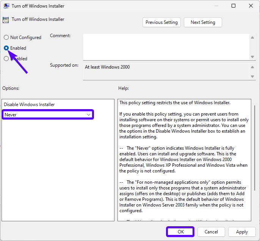Confirm with the OK button
The image size is (260, 241).
pos(180,232)
